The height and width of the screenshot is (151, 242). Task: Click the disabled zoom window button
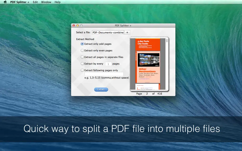81,26
